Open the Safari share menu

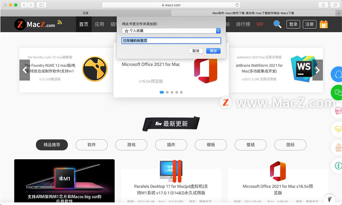pos(323,5)
